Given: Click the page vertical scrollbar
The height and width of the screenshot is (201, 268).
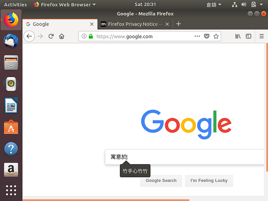Looking at the screenshot, I should 267,107.
